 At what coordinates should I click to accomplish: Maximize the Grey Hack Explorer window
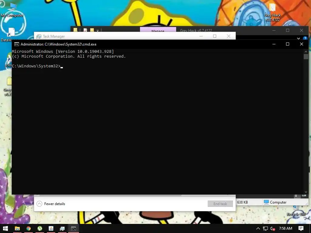coord(288,30)
